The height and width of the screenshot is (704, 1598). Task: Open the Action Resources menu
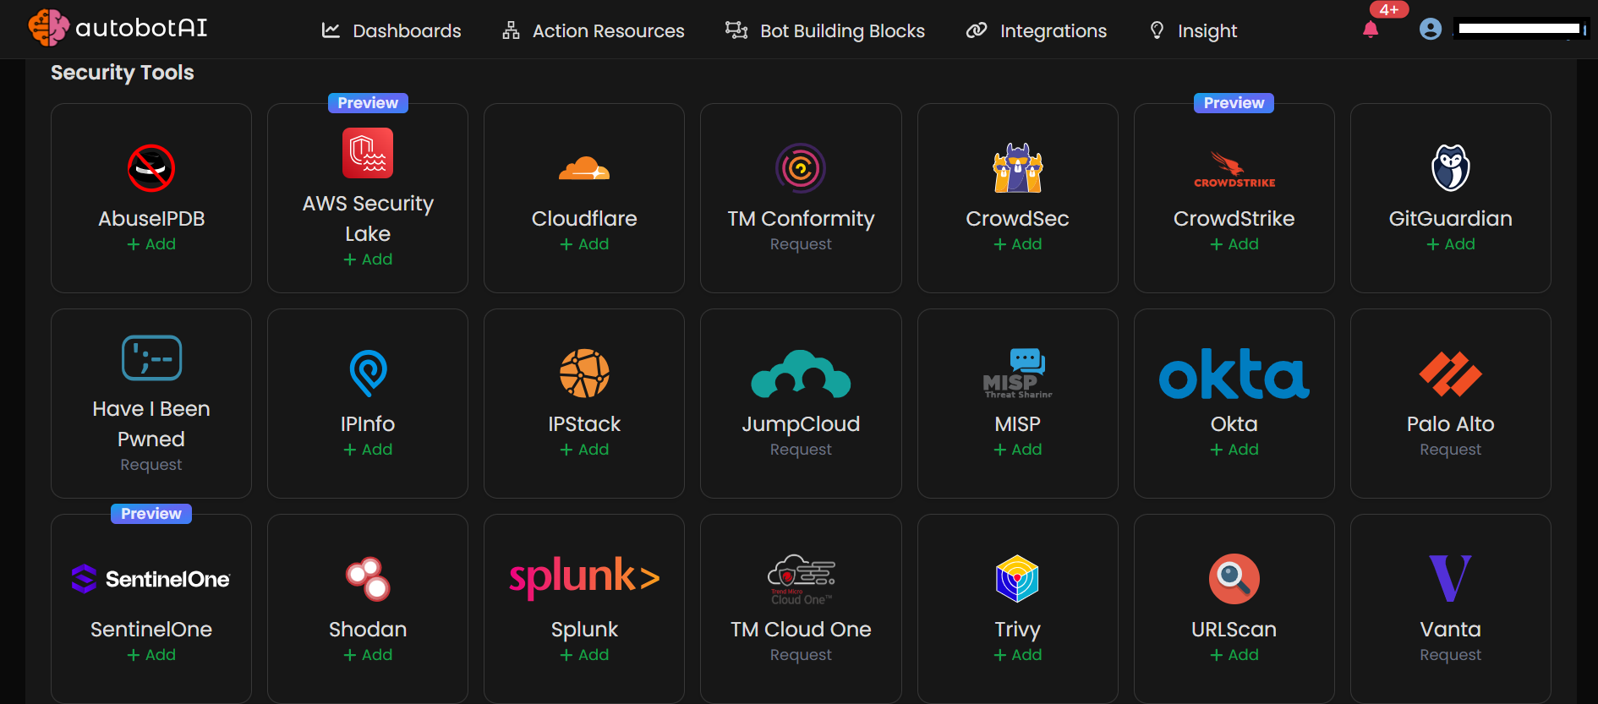(x=594, y=30)
